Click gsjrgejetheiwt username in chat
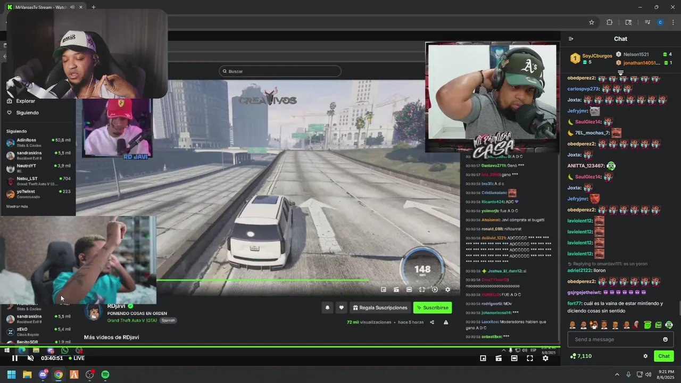 point(584,292)
